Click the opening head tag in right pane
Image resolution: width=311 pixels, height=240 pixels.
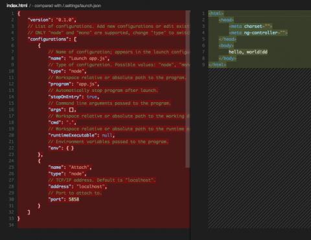pyautogui.click(x=226, y=20)
